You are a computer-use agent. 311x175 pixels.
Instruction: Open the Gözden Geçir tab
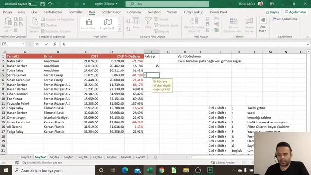coord(111,12)
